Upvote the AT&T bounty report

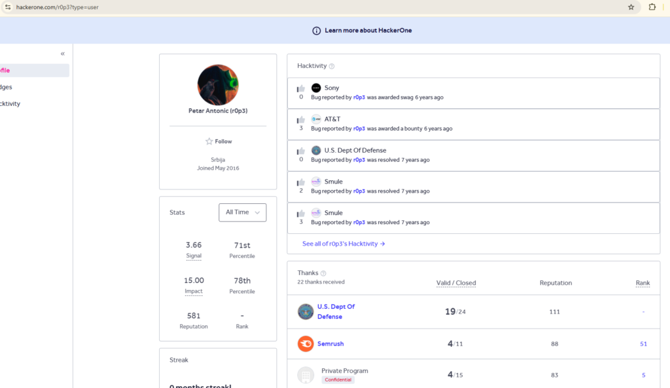pos(301,120)
